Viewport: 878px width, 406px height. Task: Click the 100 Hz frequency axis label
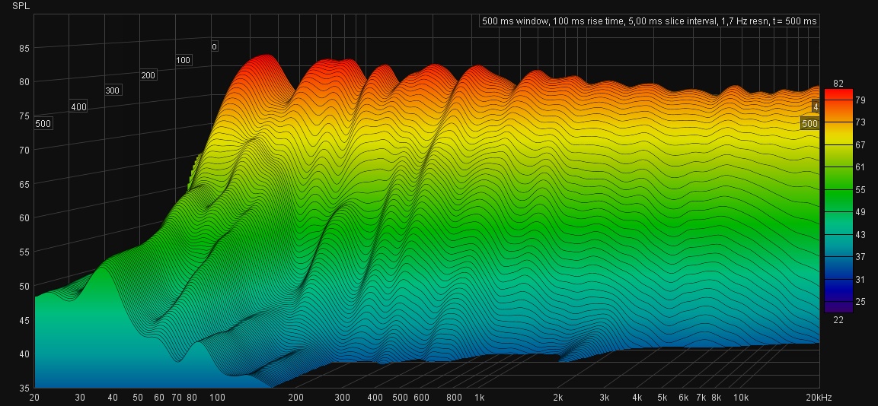click(x=217, y=398)
